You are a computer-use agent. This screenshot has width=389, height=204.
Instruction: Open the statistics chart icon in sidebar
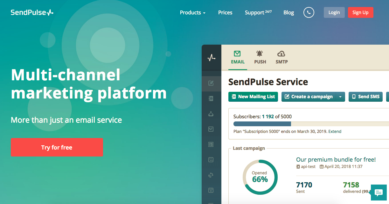211,129
